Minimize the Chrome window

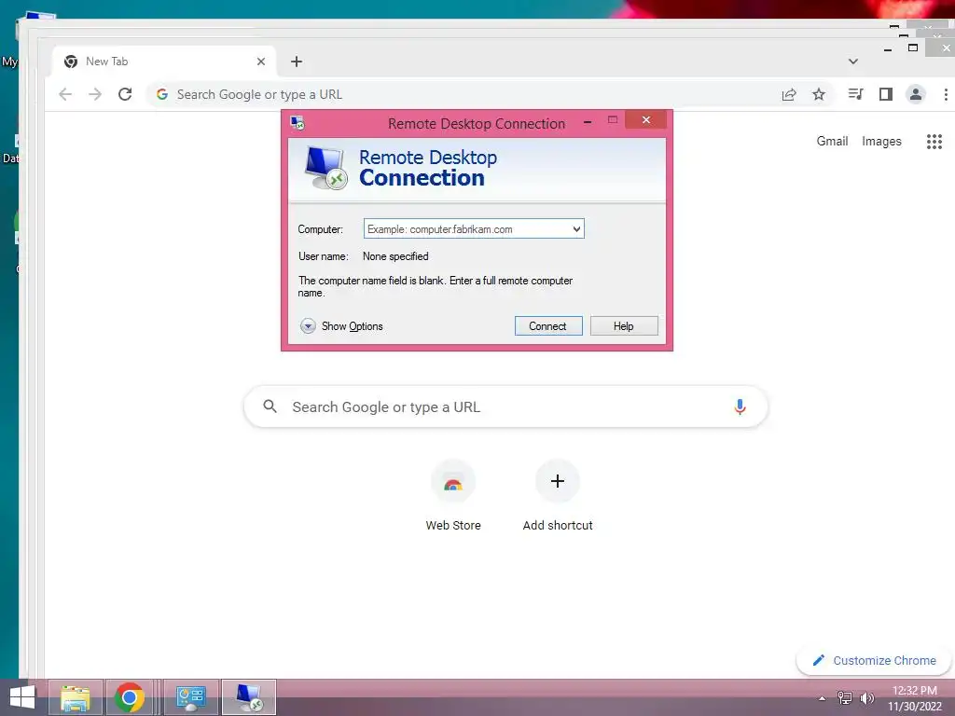pyautogui.click(x=888, y=48)
